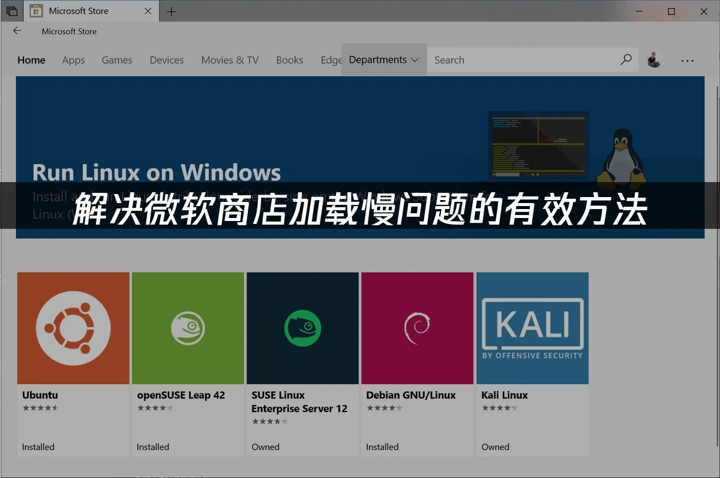Image resolution: width=720 pixels, height=478 pixels.
Task: Select the openSUSE Leap 42 logo
Action: click(x=188, y=328)
